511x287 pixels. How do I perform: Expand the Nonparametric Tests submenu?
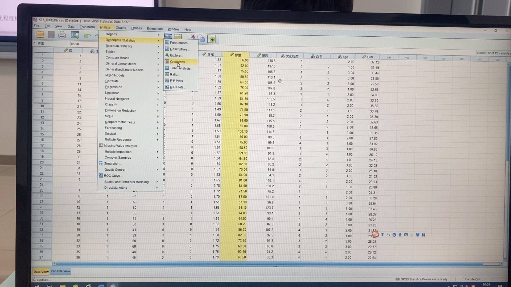point(120,122)
